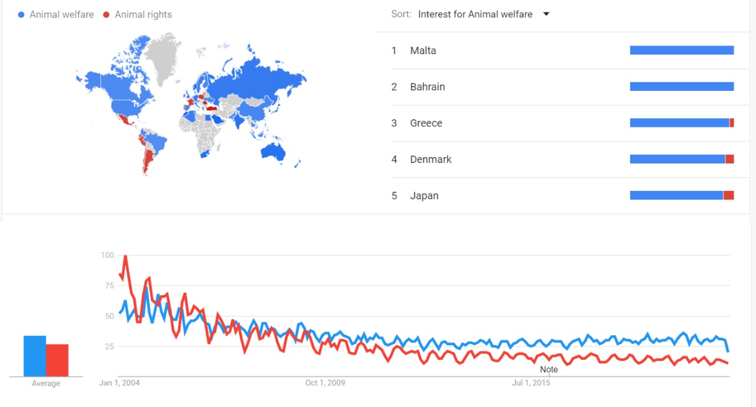Viewport: 756px width, 407px height.
Task: Click Australia on the world map
Action: coord(273,151)
